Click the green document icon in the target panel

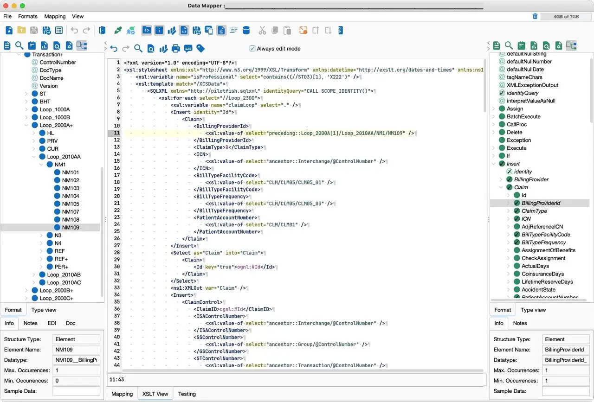[497, 45]
